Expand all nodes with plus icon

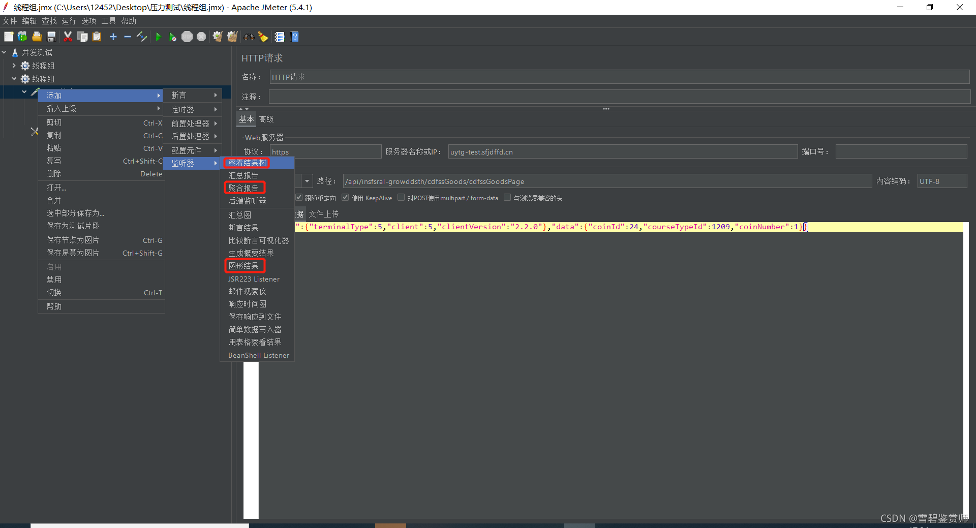pos(113,37)
